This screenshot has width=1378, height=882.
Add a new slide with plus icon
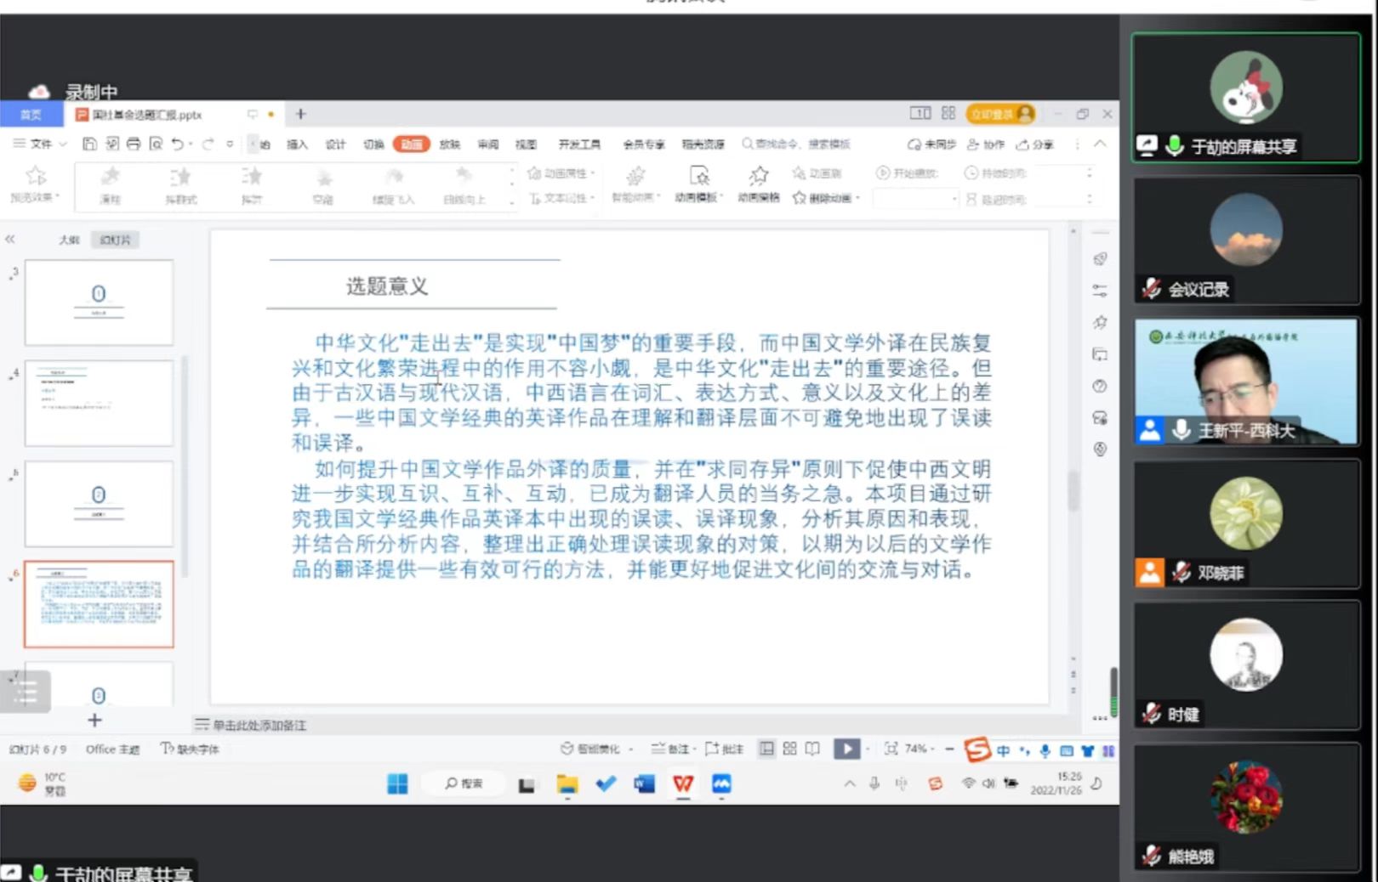tap(94, 721)
